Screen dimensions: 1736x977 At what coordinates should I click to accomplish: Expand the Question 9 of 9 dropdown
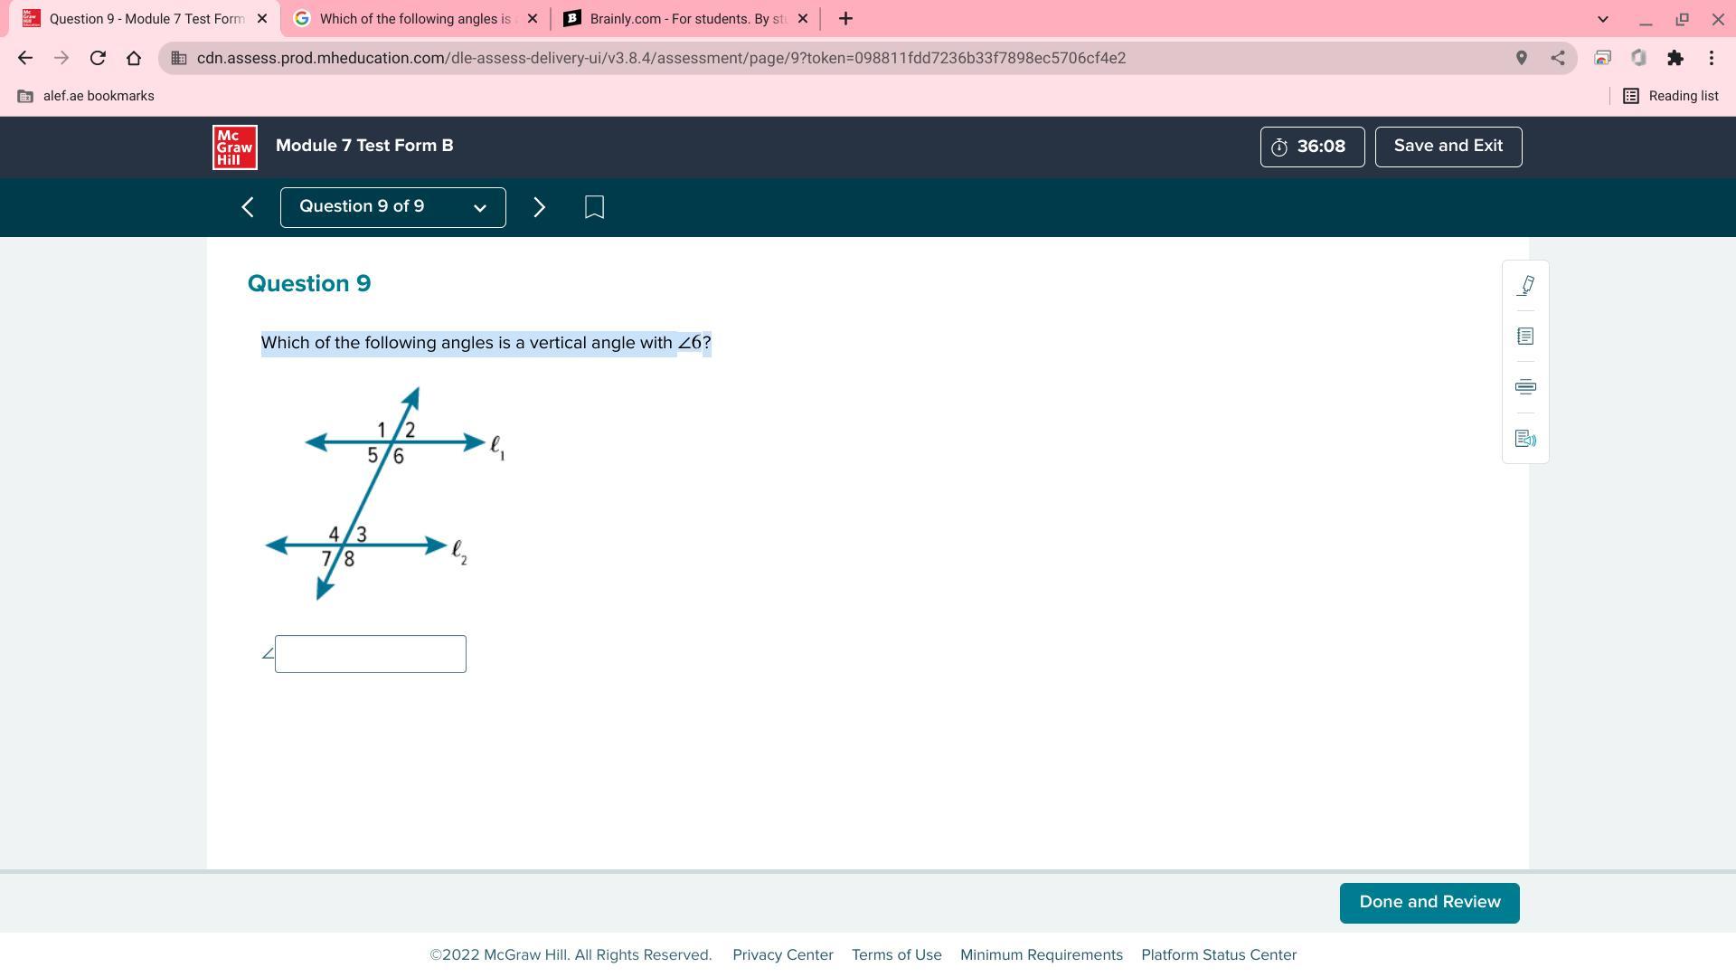click(x=392, y=207)
